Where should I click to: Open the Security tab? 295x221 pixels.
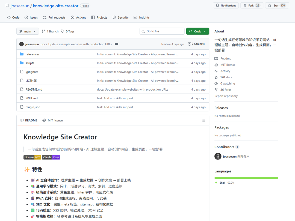point(121,17)
